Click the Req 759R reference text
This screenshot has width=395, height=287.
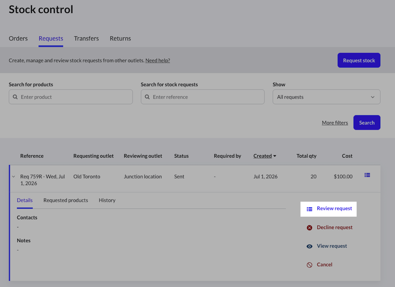coord(43,180)
